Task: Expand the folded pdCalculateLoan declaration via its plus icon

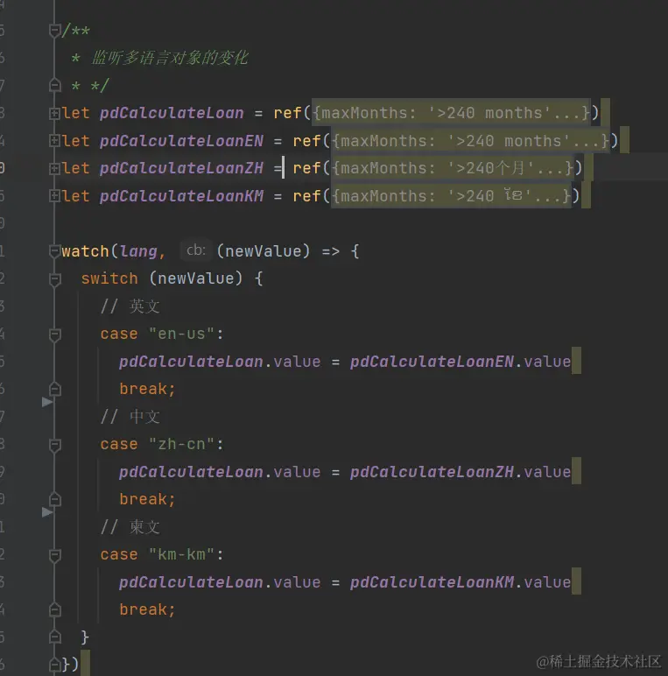Action: coord(55,113)
